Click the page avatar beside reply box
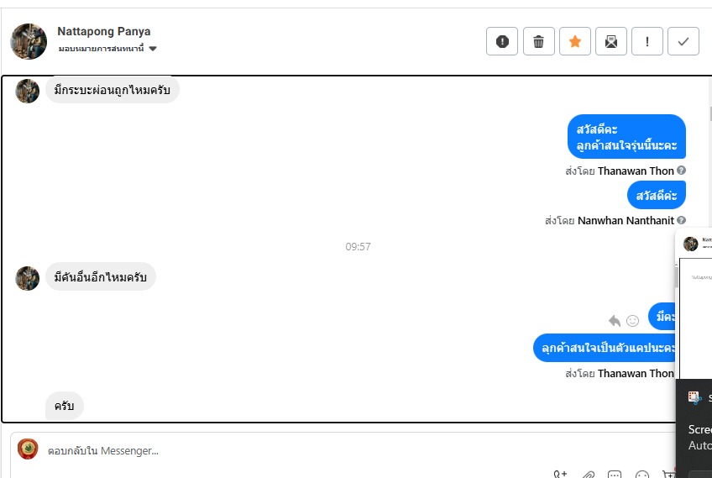 (28, 449)
